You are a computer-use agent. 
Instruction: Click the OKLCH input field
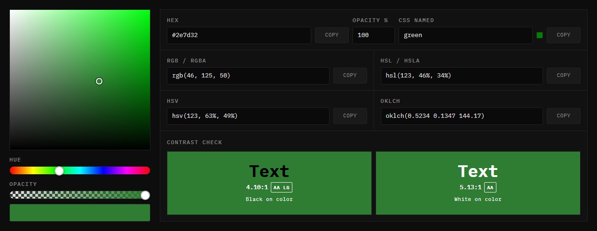pyautogui.click(x=462, y=116)
